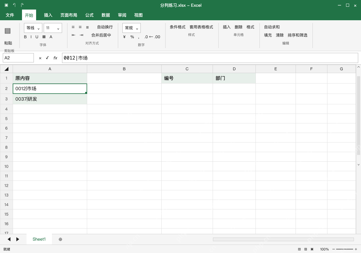Select the Sheet1 sheet tab
The height and width of the screenshot is (253, 361).
click(x=39, y=239)
